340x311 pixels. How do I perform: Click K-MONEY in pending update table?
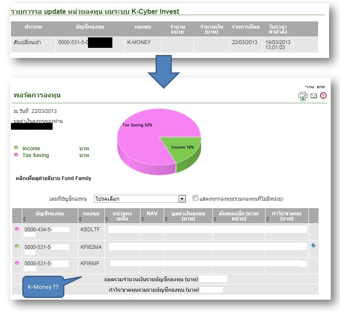139,42
